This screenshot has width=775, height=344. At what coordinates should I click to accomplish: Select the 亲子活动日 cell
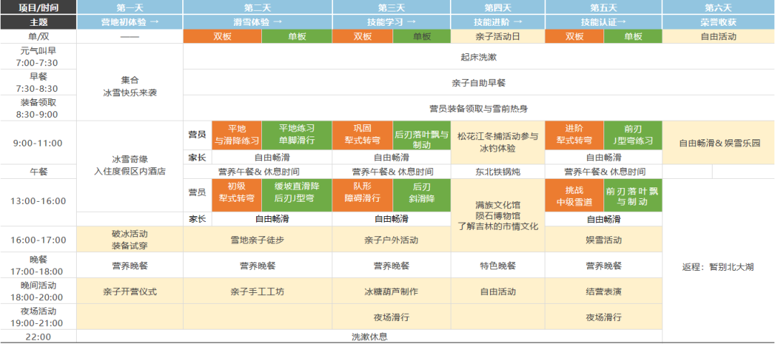click(498, 37)
